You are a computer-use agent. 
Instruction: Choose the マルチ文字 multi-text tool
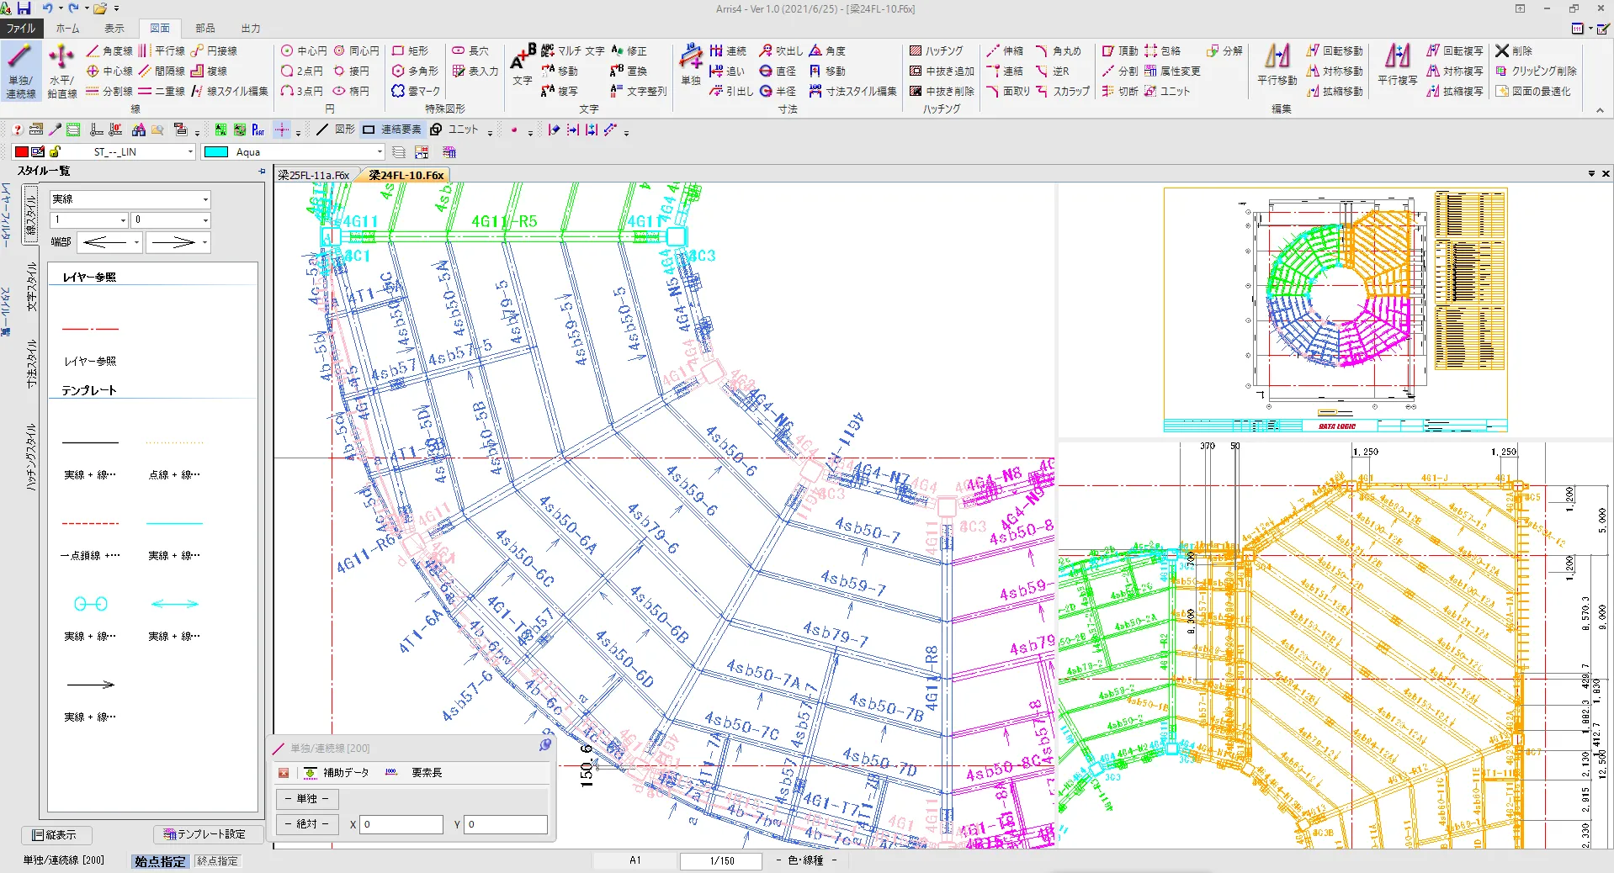[572, 51]
